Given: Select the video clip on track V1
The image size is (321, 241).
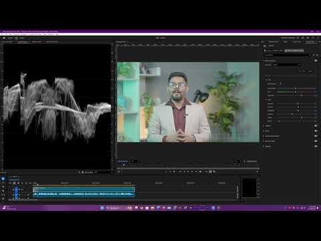Looking at the screenshot, I should tap(84, 189).
